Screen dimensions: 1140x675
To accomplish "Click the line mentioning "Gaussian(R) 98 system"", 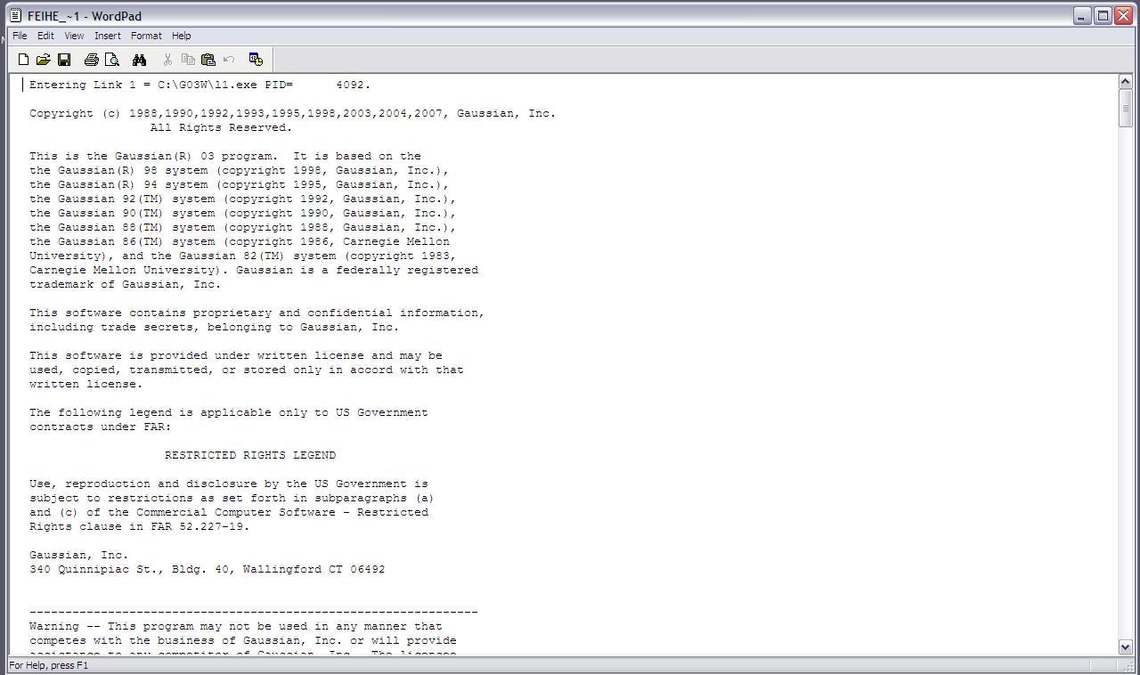I will pyautogui.click(x=239, y=170).
